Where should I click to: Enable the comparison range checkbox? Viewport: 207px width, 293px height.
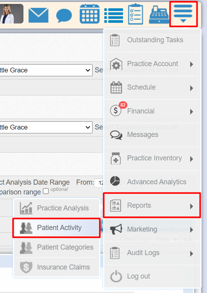(46, 191)
